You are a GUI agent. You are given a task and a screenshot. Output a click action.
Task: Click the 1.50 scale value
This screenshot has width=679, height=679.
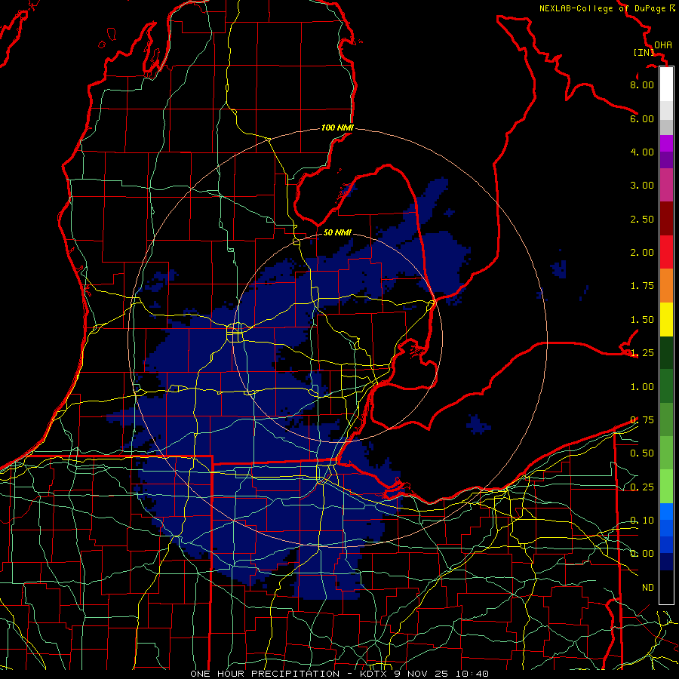pos(642,320)
